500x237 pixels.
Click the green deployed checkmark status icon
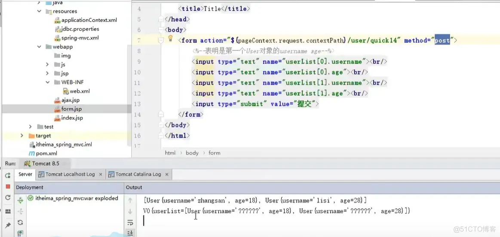[x=30, y=198]
